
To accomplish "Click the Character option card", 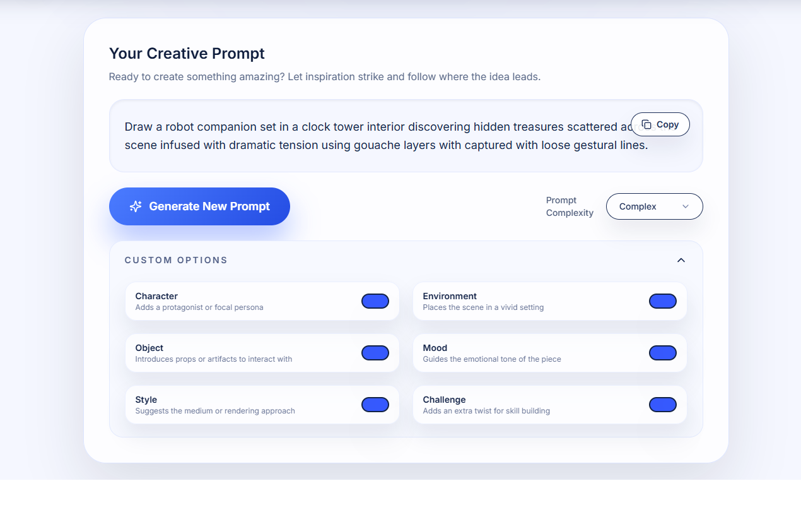I will pyautogui.click(x=240, y=301).
